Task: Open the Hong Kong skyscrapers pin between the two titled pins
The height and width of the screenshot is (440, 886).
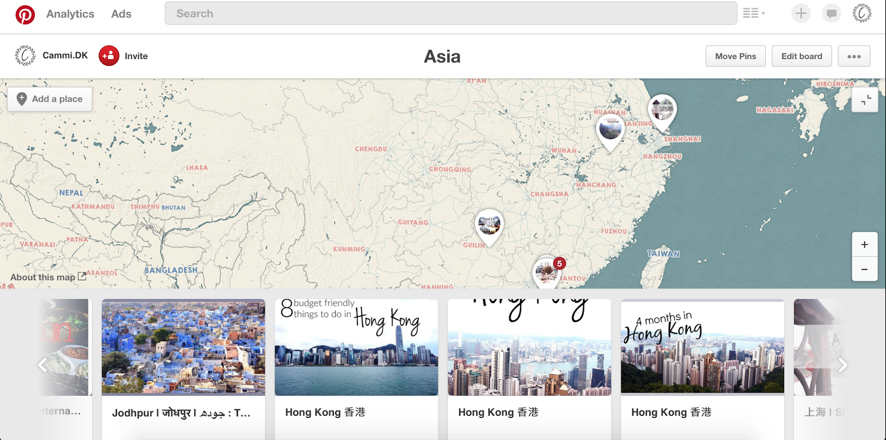Action: click(529, 347)
